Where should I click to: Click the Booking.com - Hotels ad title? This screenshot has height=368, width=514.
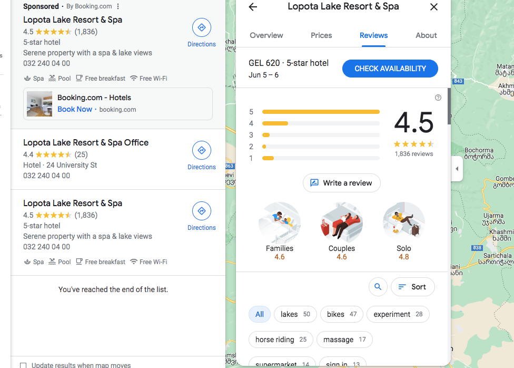[x=94, y=98]
